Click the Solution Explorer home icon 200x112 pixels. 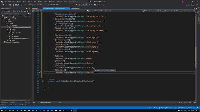[x=7, y=11]
